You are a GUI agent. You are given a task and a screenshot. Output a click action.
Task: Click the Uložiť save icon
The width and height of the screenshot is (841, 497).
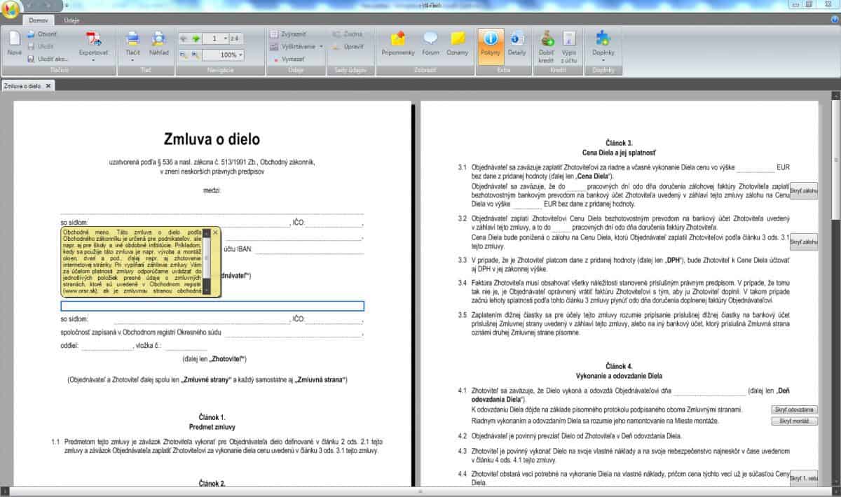[x=32, y=46]
